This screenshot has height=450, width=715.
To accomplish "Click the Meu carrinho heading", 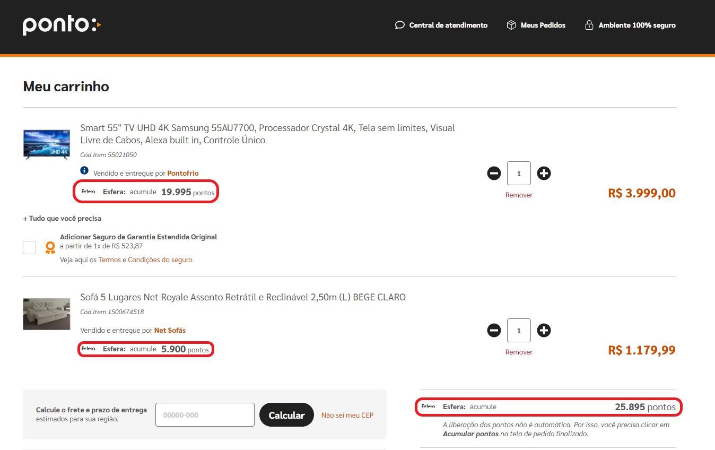I will 66,86.
